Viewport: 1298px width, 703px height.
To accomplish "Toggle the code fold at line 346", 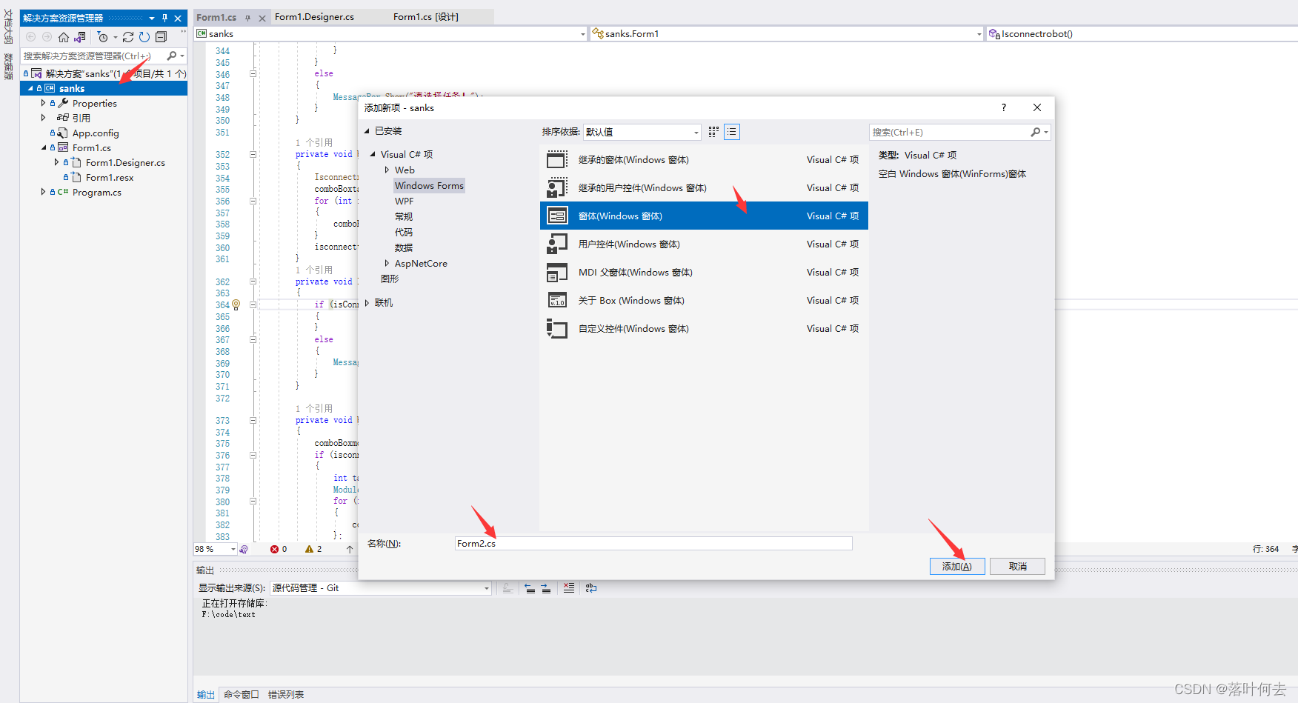I will point(253,73).
